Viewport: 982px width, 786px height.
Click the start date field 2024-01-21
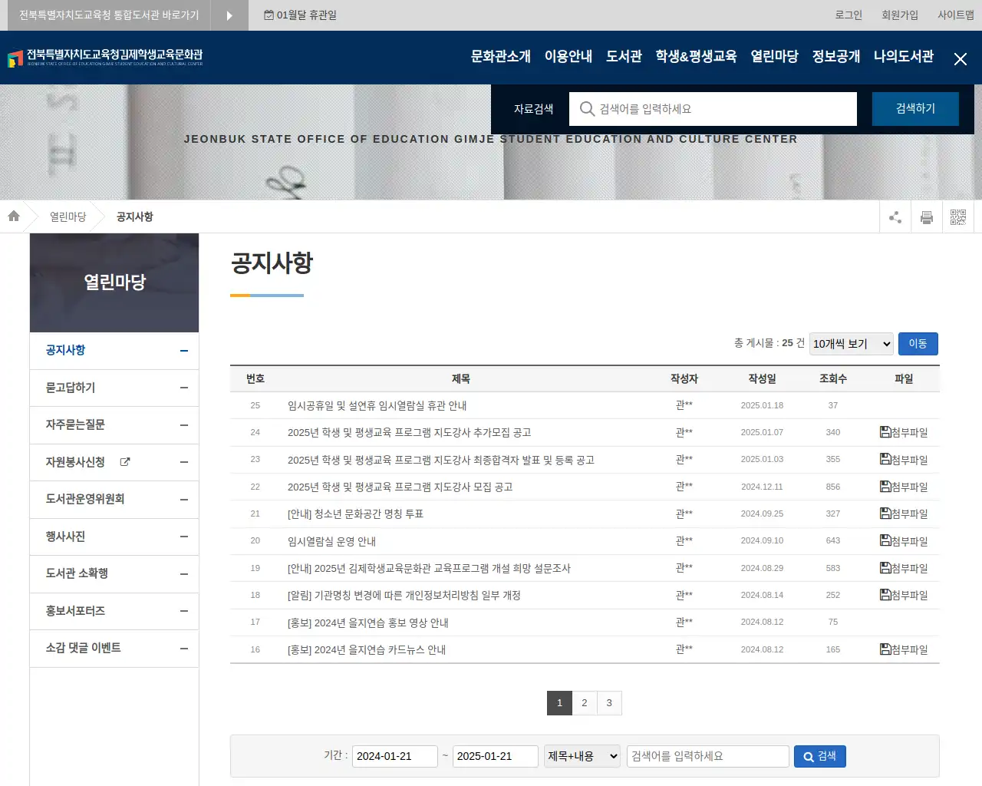pyautogui.click(x=395, y=756)
